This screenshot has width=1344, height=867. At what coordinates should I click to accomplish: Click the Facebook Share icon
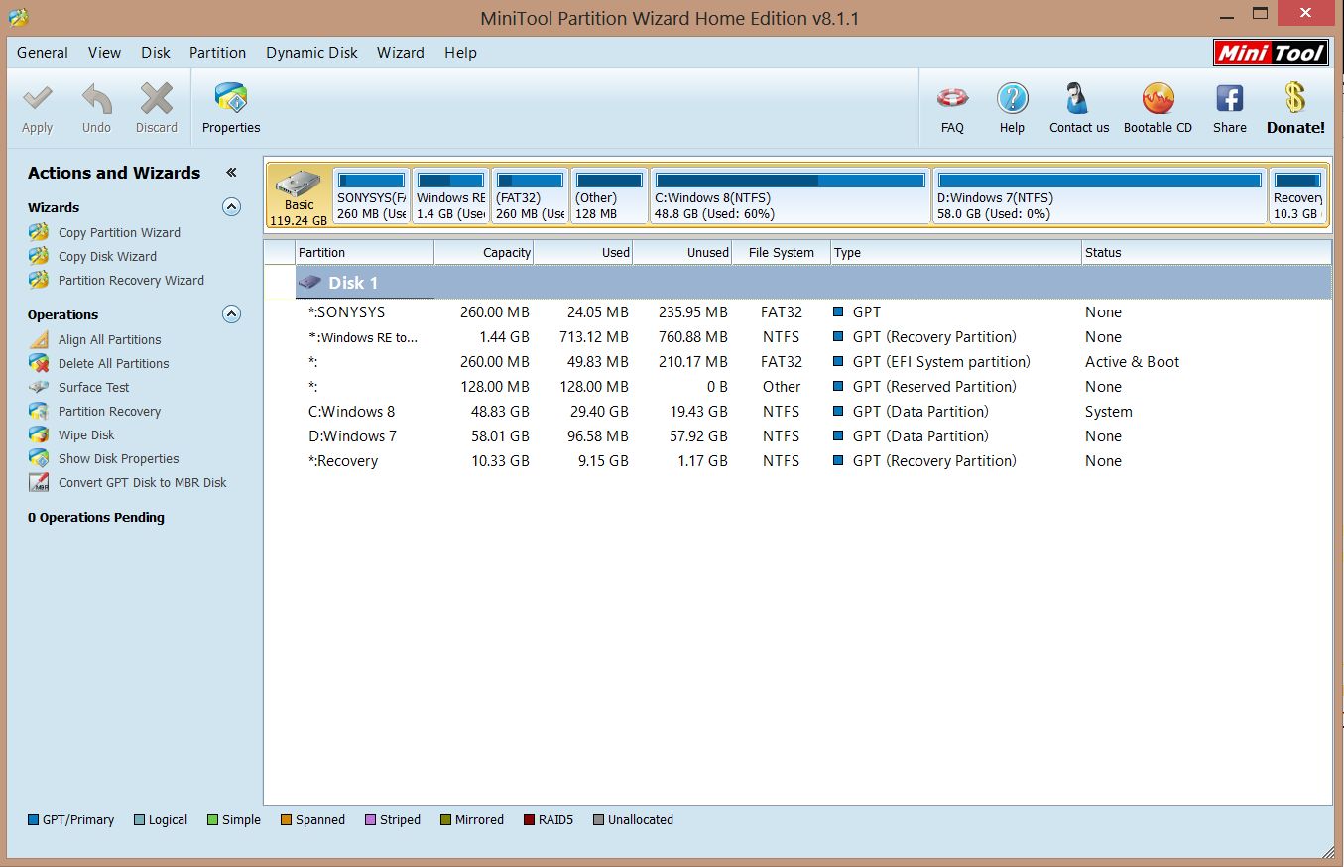pos(1229,100)
